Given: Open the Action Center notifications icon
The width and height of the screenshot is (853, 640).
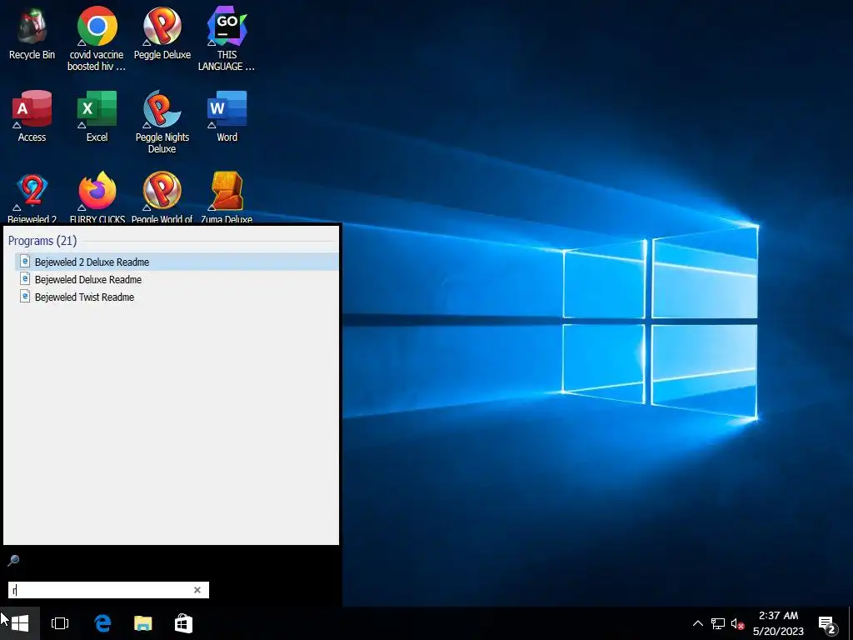Looking at the screenshot, I should tap(827, 625).
